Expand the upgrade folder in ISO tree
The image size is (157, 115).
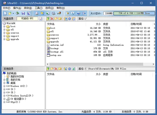[x=4, y=39]
